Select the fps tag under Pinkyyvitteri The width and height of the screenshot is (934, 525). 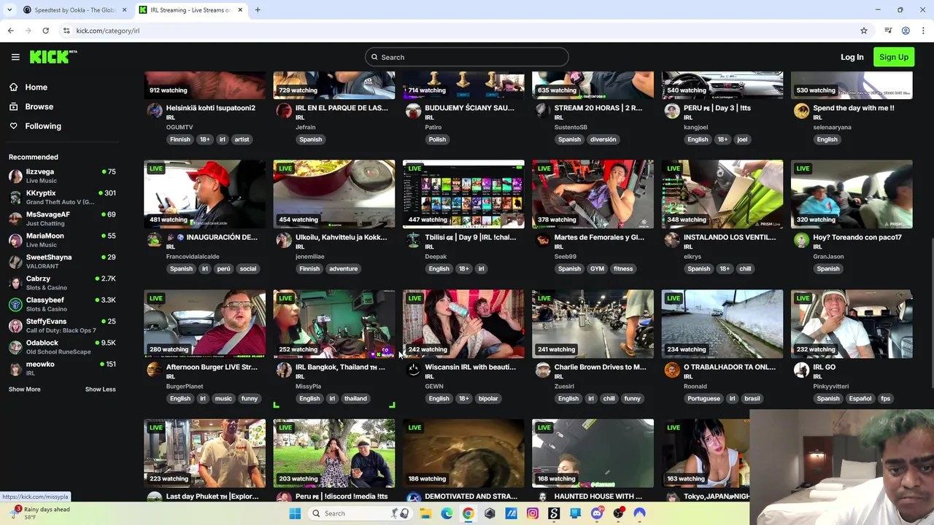tap(885, 398)
